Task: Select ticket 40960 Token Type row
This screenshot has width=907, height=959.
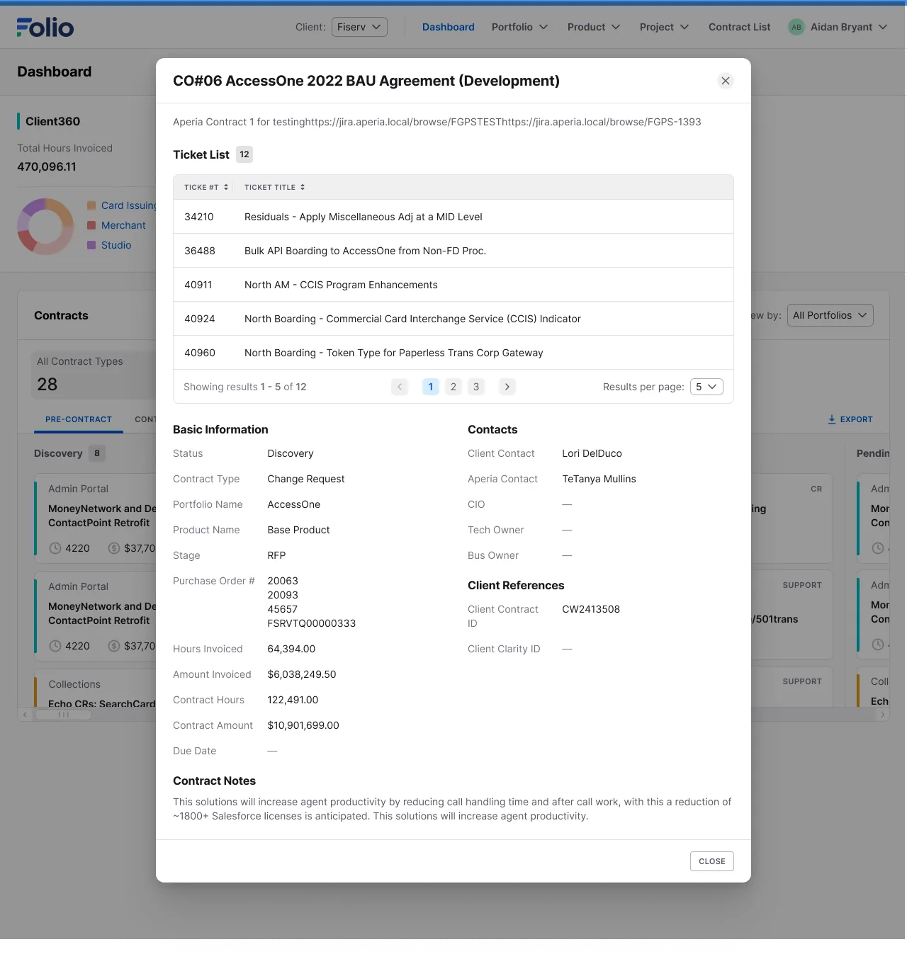Action: click(453, 353)
